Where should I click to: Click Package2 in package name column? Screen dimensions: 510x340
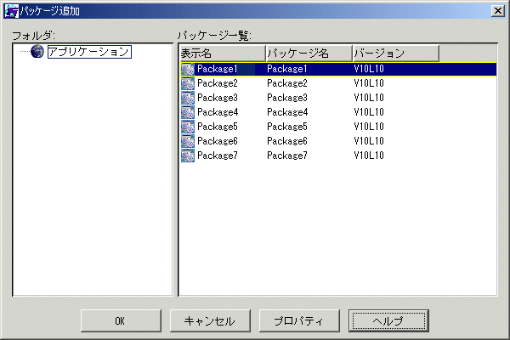click(287, 83)
